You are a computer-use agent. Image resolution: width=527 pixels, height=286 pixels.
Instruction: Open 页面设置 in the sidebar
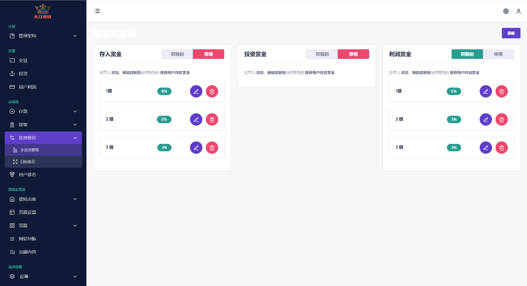click(27, 213)
